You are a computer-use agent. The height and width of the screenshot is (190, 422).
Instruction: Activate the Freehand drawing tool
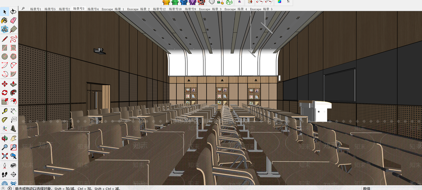13,39
